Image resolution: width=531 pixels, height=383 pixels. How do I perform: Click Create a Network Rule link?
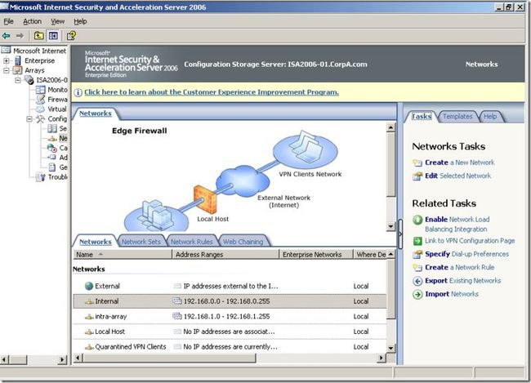[x=460, y=267]
